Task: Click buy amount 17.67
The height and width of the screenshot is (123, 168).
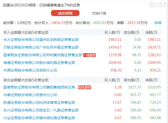Action: (117, 103)
